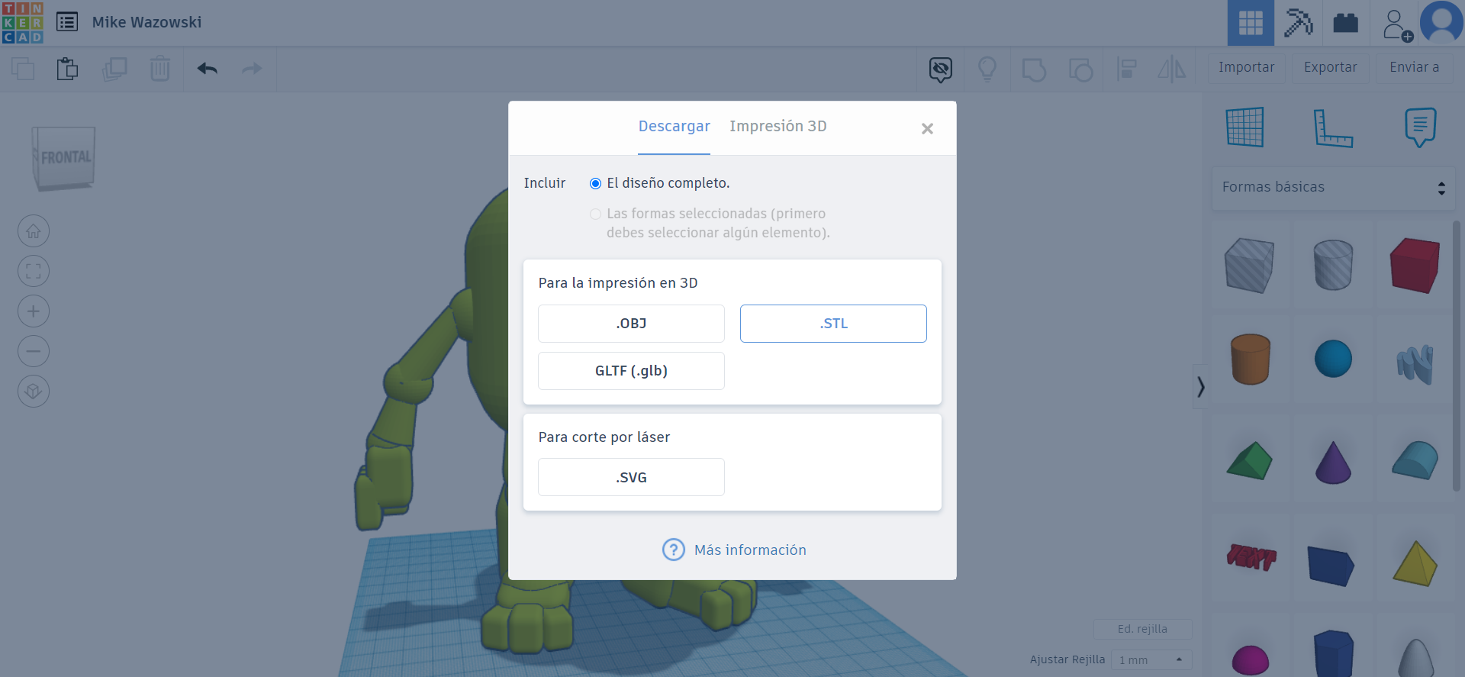Select Las formas seleccionadas radio option
The width and height of the screenshot is (1465, 677).
595,214
